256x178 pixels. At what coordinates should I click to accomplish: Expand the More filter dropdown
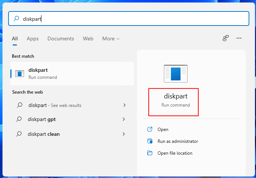pos(111,38)
